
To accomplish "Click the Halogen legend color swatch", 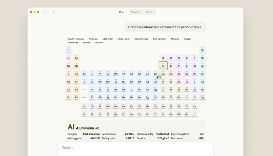I will pos(183,39).
